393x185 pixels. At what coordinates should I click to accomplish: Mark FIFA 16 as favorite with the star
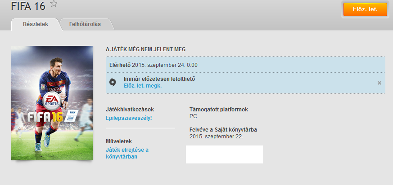click(x=54, y=4)
